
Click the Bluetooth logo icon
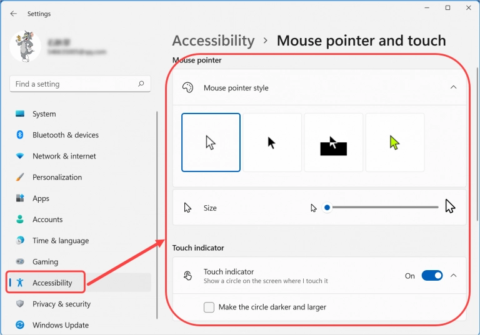click(20, 135)
